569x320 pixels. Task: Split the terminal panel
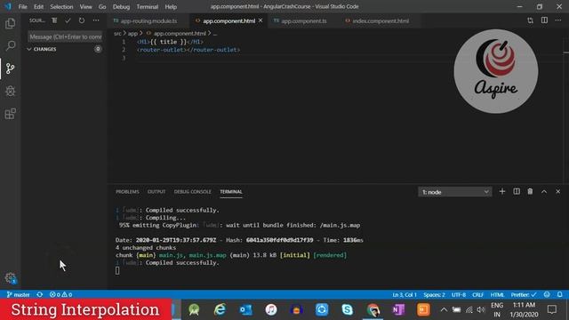tap(517, 192)
